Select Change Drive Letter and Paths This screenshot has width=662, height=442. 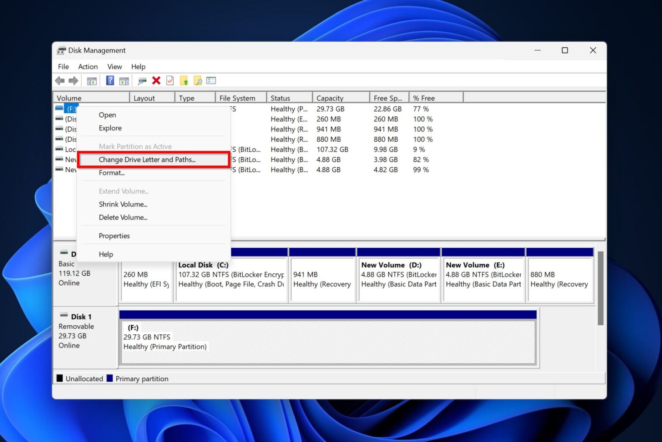(147, 159)
